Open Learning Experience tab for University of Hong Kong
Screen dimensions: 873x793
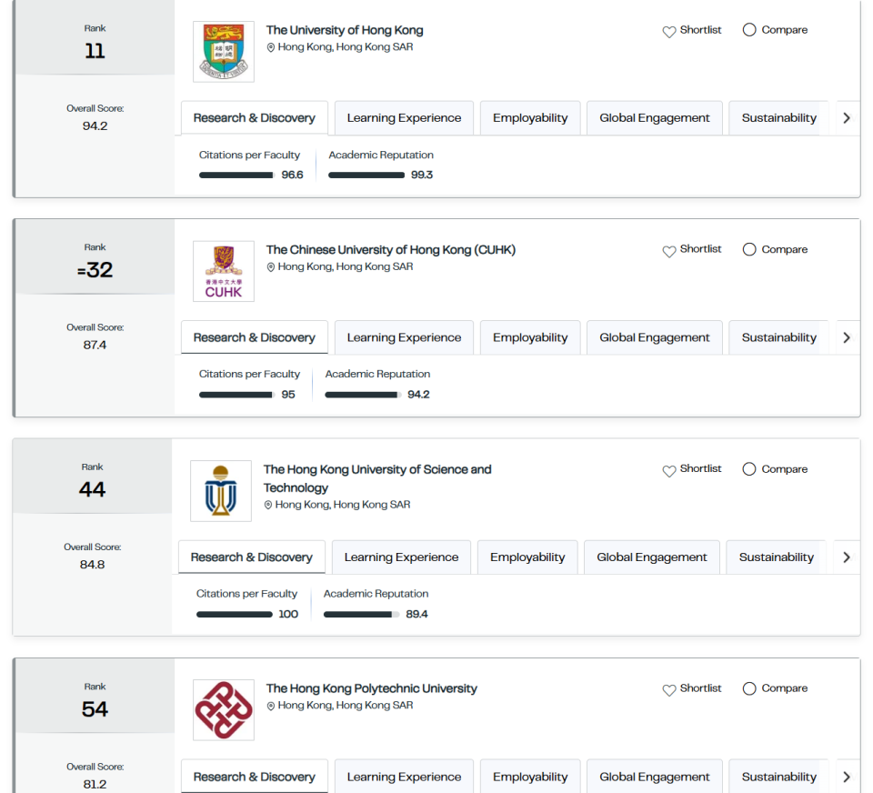coord(404,118)
